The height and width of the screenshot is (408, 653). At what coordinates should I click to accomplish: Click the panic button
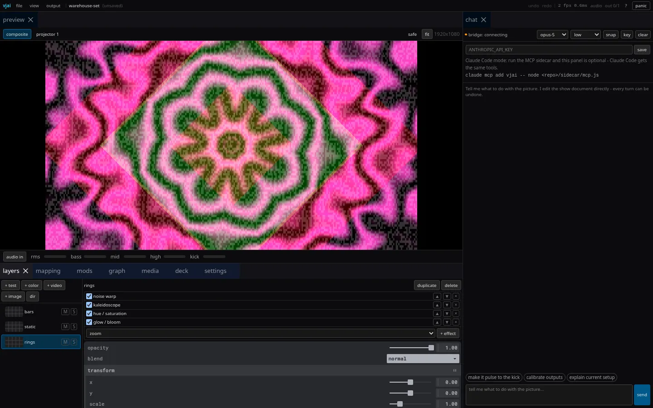[x=641, y=6]
